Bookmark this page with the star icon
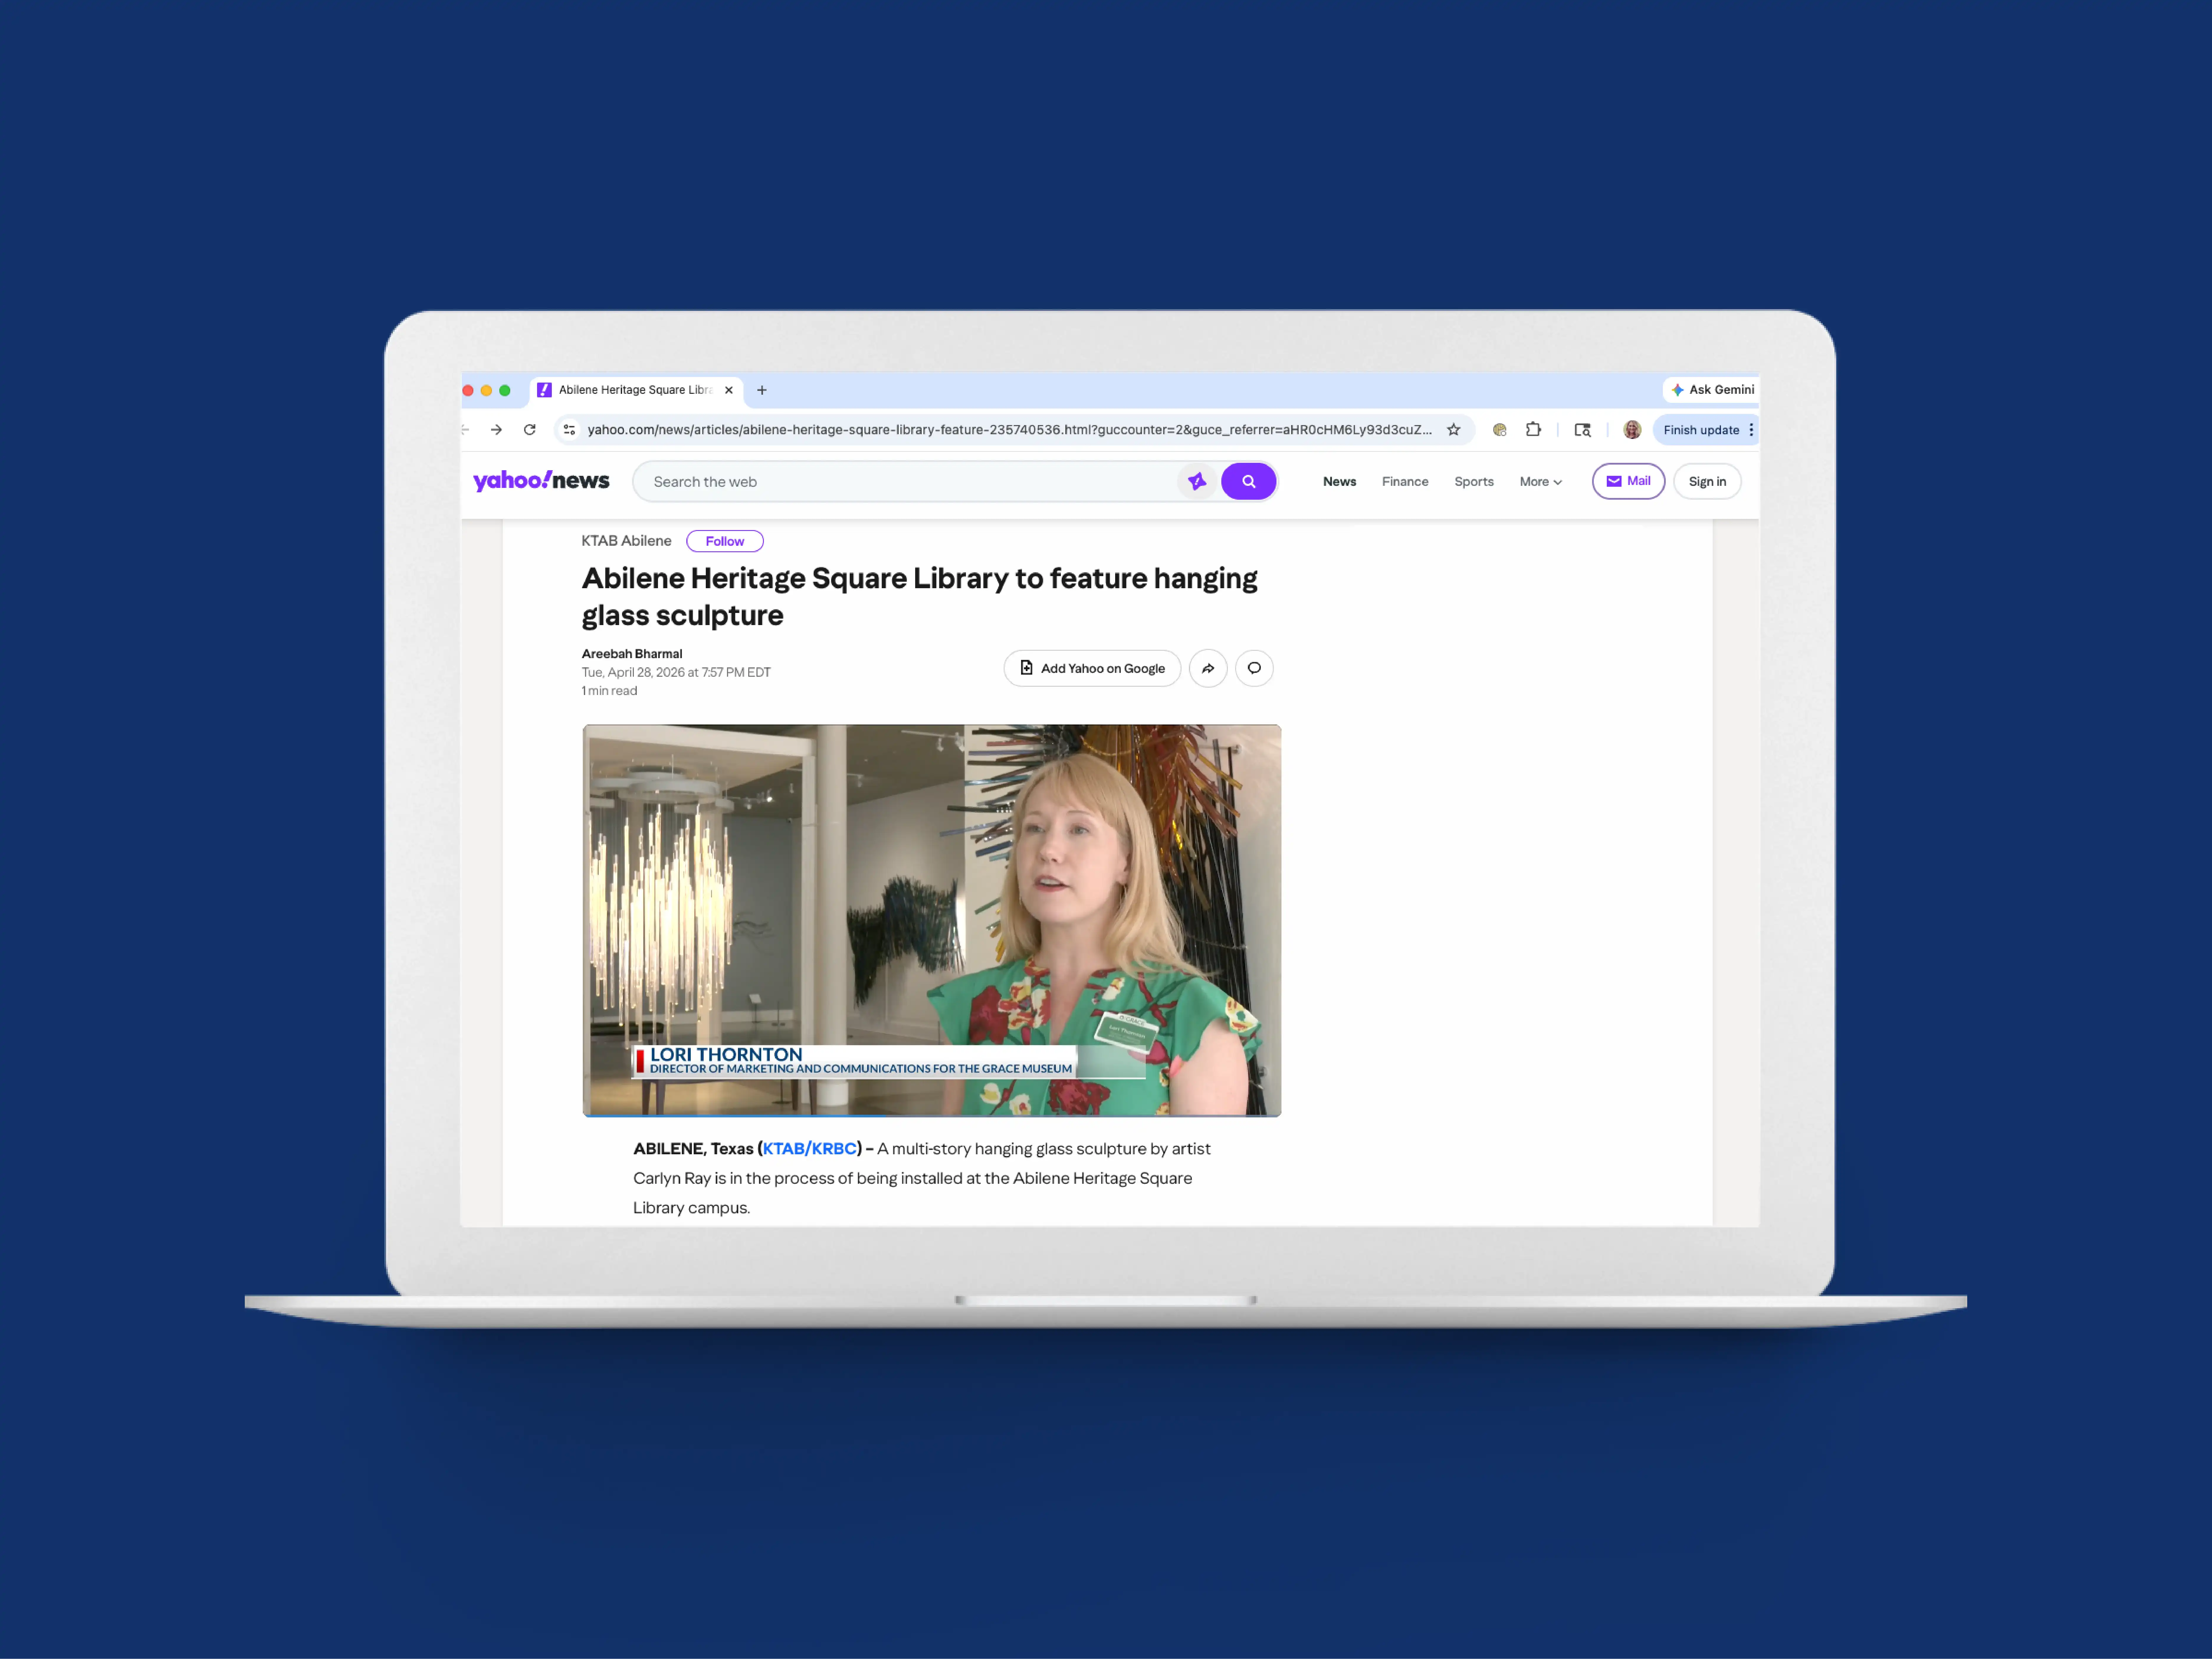Viewport: 2212px width, 1659px height. click(1454, 430)
